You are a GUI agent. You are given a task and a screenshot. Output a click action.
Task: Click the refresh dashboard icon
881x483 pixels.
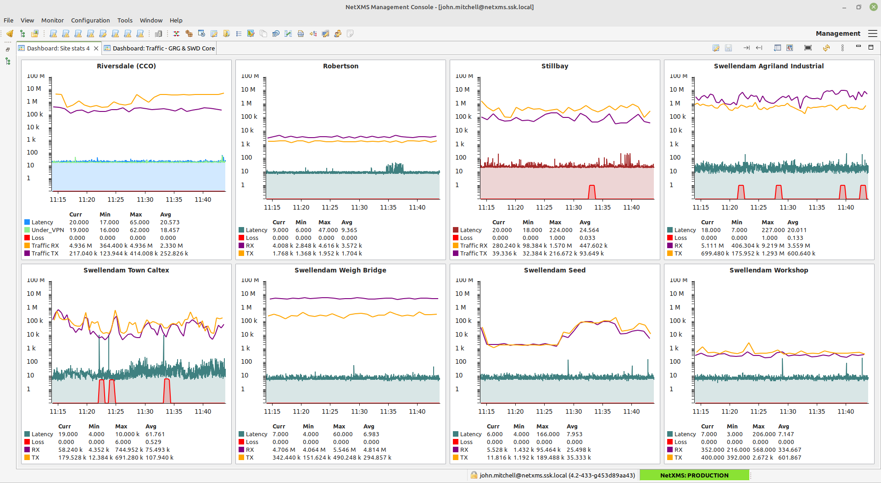[826, 48]
